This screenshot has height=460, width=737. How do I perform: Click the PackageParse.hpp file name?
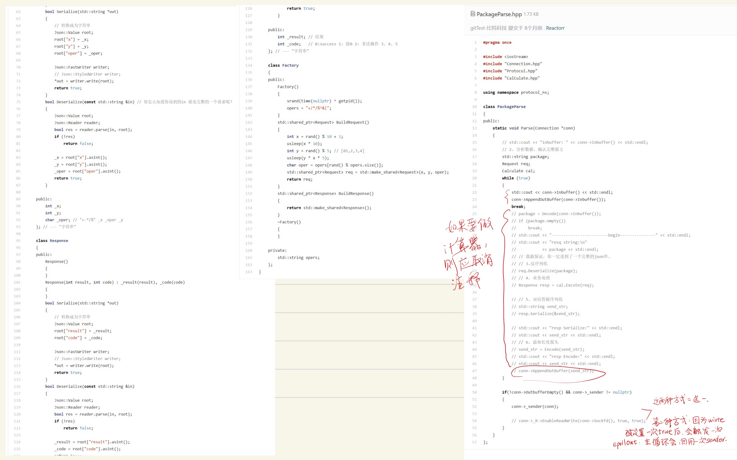tap(499, 14)
